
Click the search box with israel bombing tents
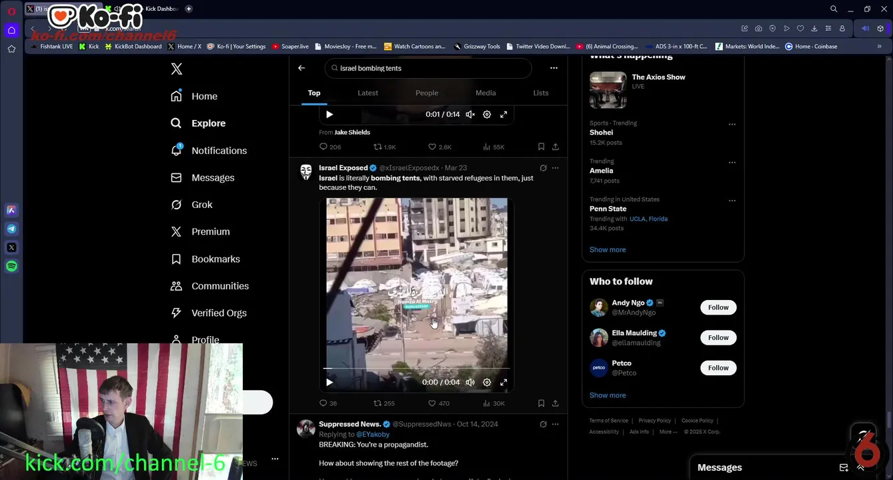click(428, 68)
